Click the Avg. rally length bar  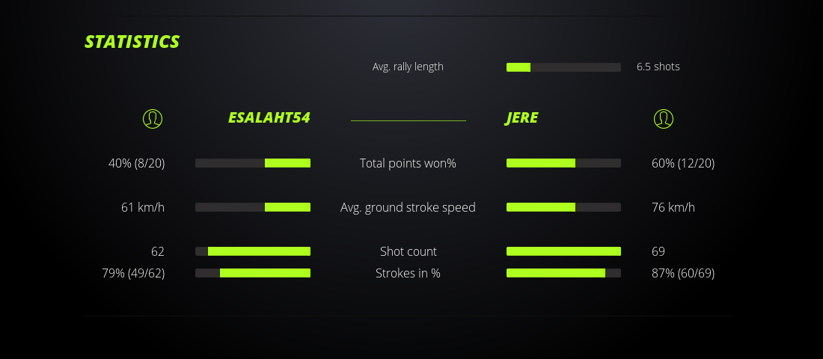563,67
